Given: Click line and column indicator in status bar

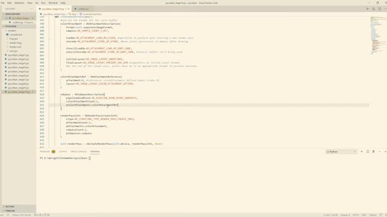Looking at the screenshot, I should (x=331, y=215).
